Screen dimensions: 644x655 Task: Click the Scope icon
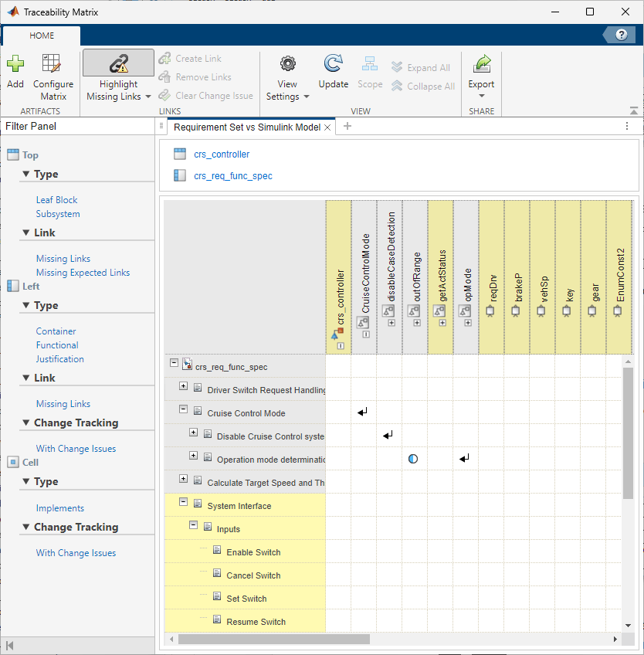pyautogui.click(x=370, y=63)
